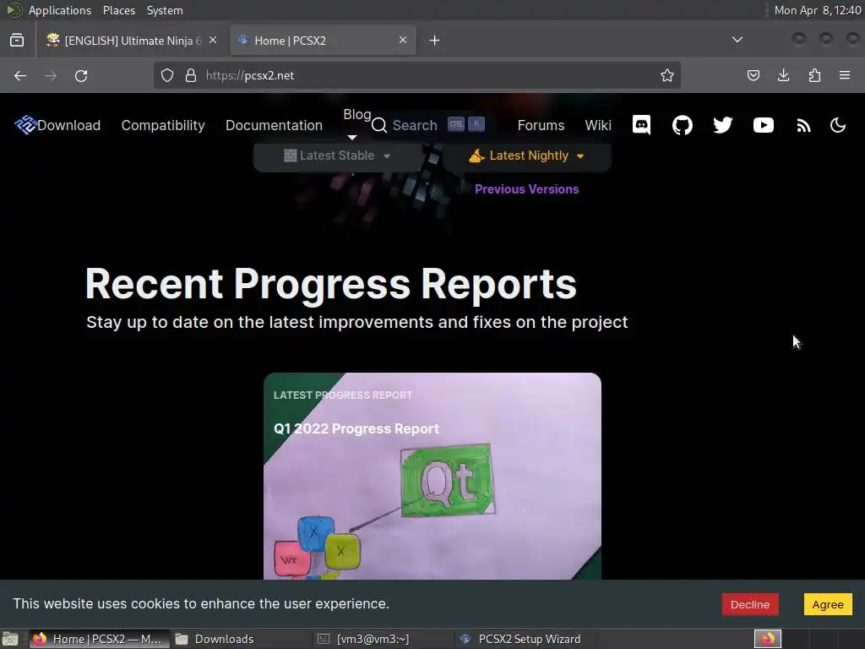Open the GitHub icon link

click(x=682, y=125)
